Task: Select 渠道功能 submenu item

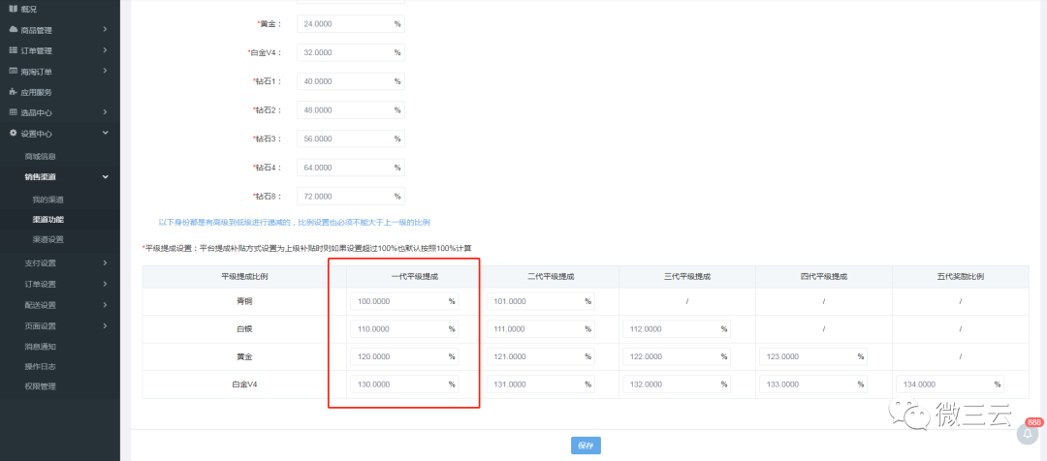Action: (x=48, y=220)
